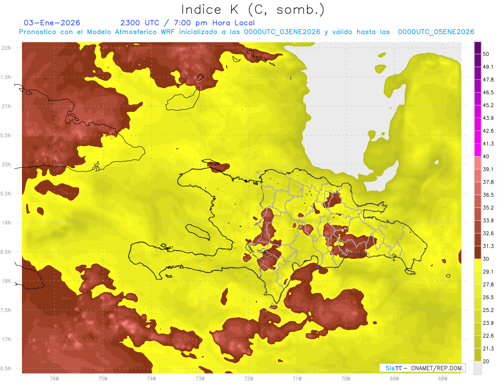Click longitude axis label 73W
Viewport: 497px width, 384px height.
[200, 379]
